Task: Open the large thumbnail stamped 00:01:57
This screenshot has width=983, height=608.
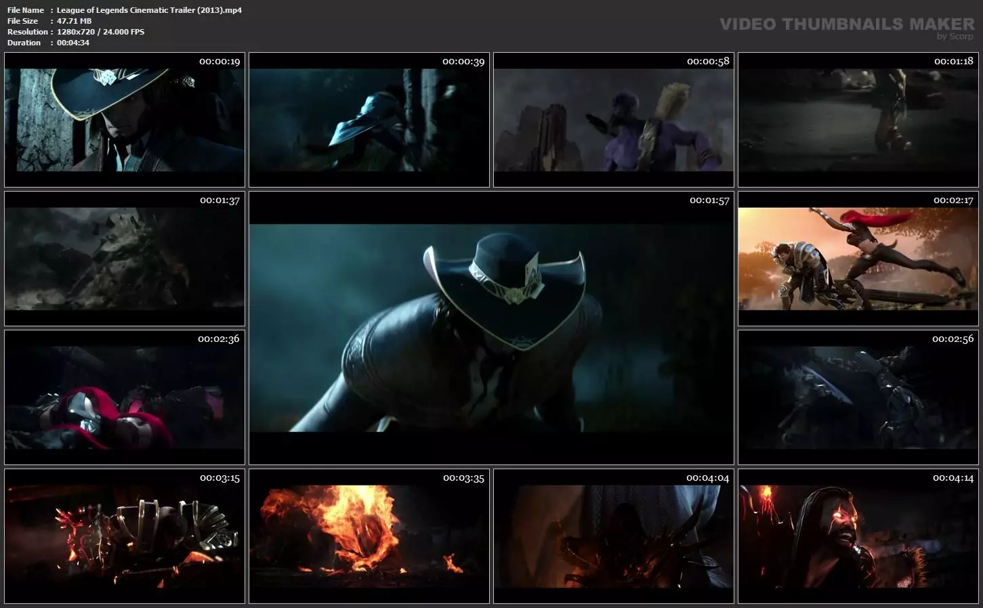Action: pyautogui.click(x=491, y=328)
